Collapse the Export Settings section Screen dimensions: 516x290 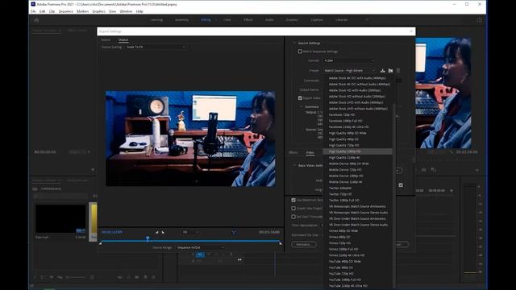click(x=294, y=43)
